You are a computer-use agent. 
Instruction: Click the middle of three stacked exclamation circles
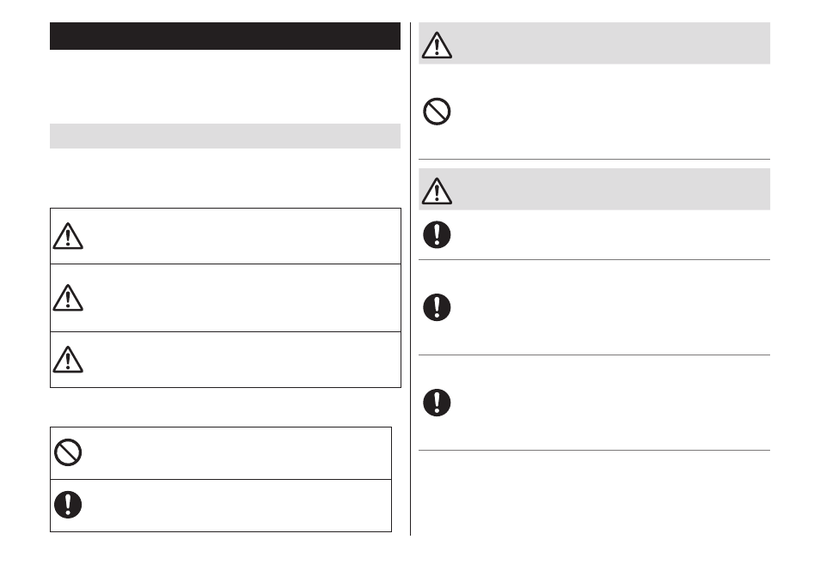point(437,307)
